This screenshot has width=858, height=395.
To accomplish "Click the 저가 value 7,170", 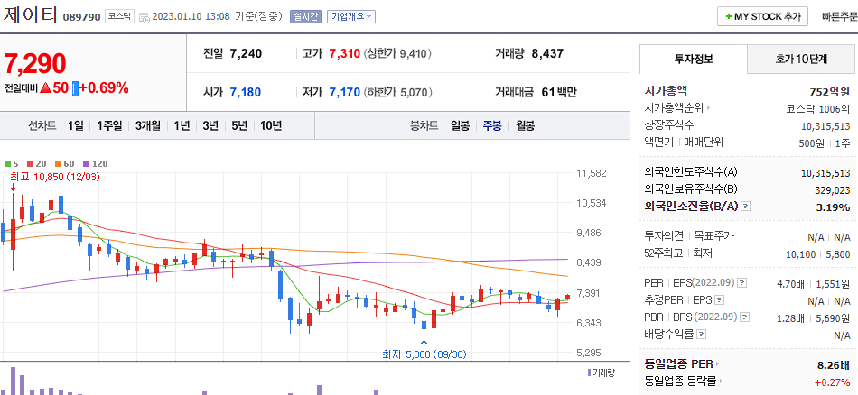I will point(345,92).
